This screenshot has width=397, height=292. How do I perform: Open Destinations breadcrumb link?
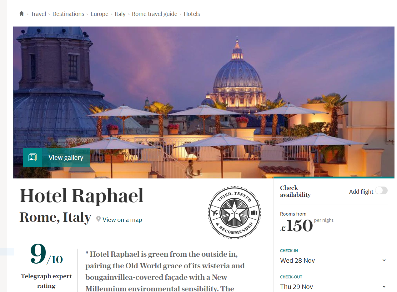(68, 14)
